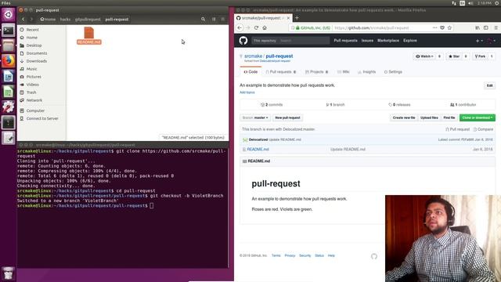The width and height of the screenshot is (501, 282).
Task: Click the GitHub footer logo
Action: (374, 256)
